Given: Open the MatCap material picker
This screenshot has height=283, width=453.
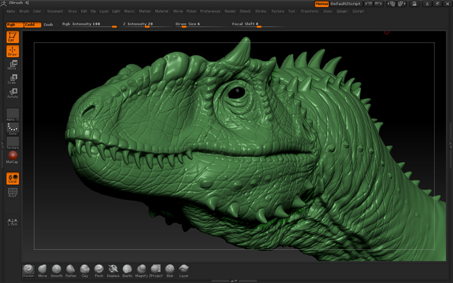Looking at the screenshot, I should tap(13, 156).
